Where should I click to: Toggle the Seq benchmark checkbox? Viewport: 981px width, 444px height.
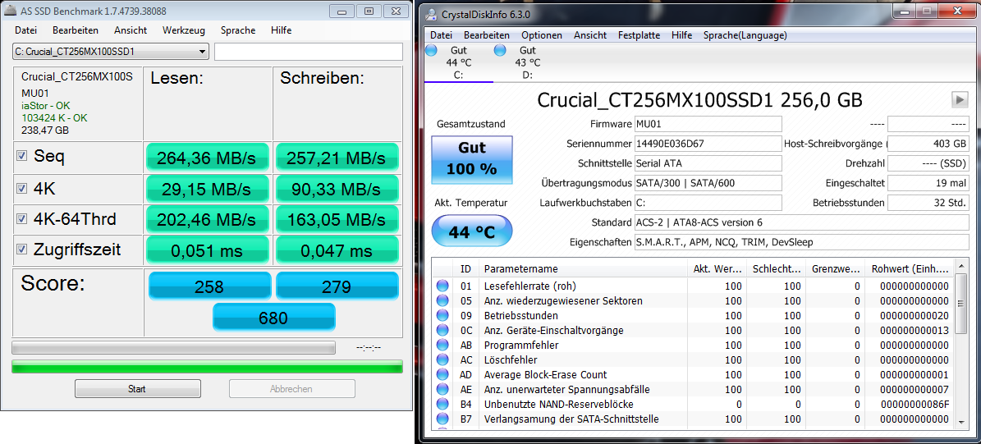[22, 157]
